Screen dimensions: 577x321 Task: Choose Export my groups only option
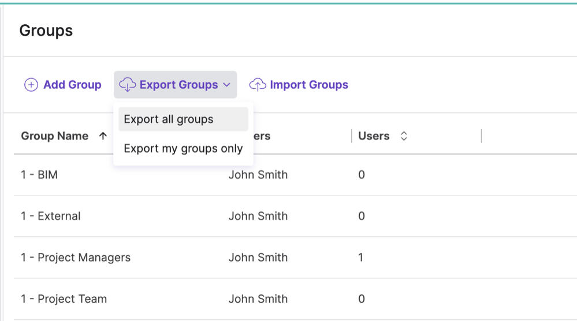(x=183, y=148)
